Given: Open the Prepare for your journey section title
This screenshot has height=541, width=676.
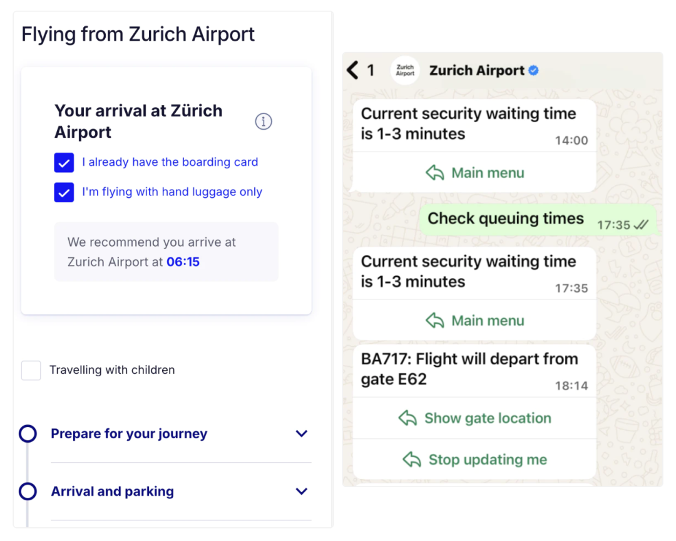Looking at the screenshot, I should (x=129, y=433).
